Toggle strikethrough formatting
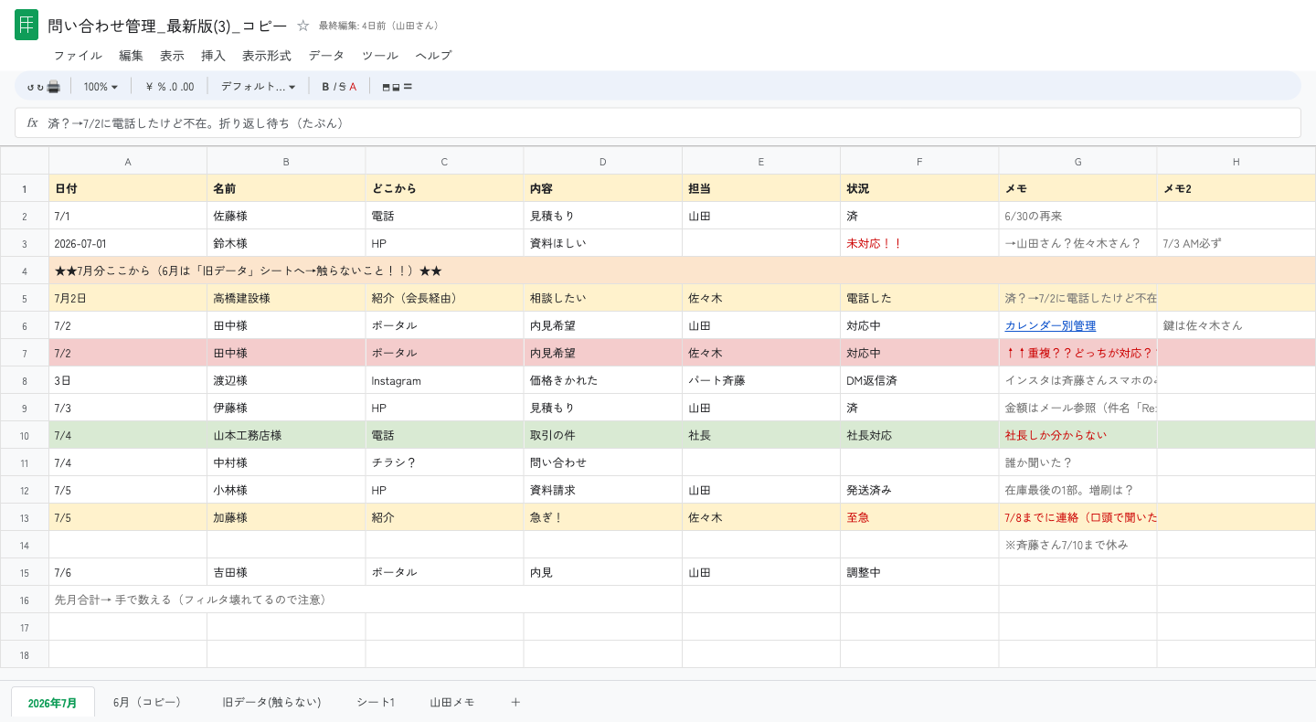This screenshot has height=722, width=1316. coord(342,87)
